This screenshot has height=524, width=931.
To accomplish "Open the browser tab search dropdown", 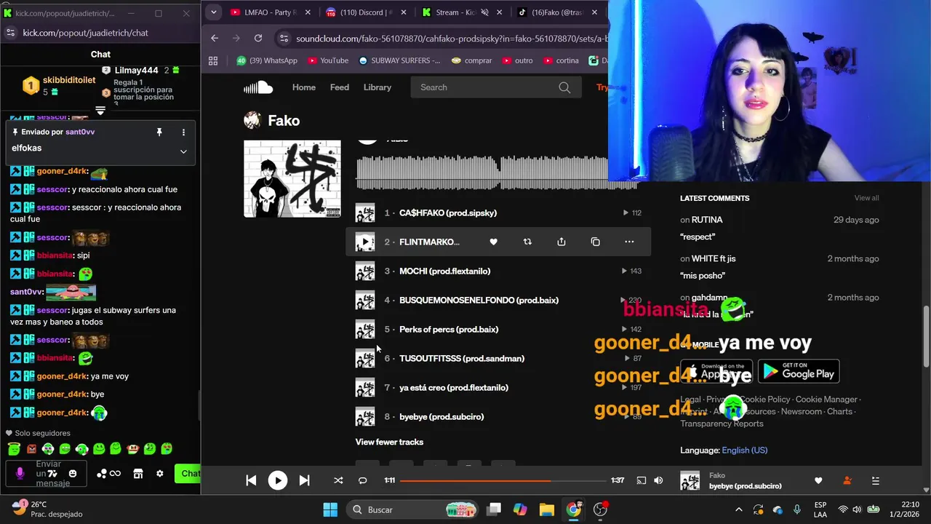I will pos(213,12).
